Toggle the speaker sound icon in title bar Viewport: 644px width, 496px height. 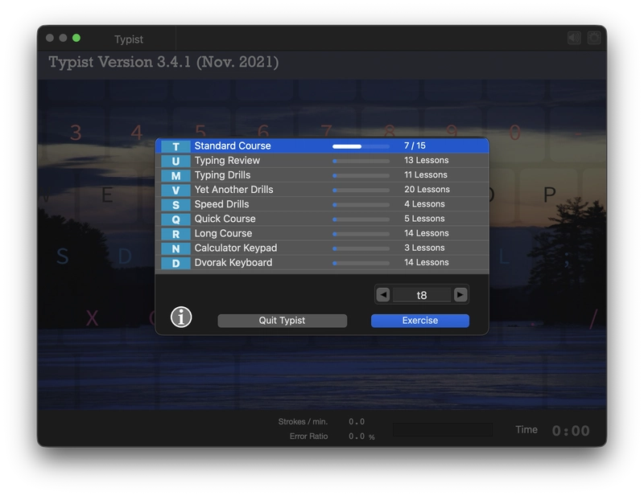point(574,38)
